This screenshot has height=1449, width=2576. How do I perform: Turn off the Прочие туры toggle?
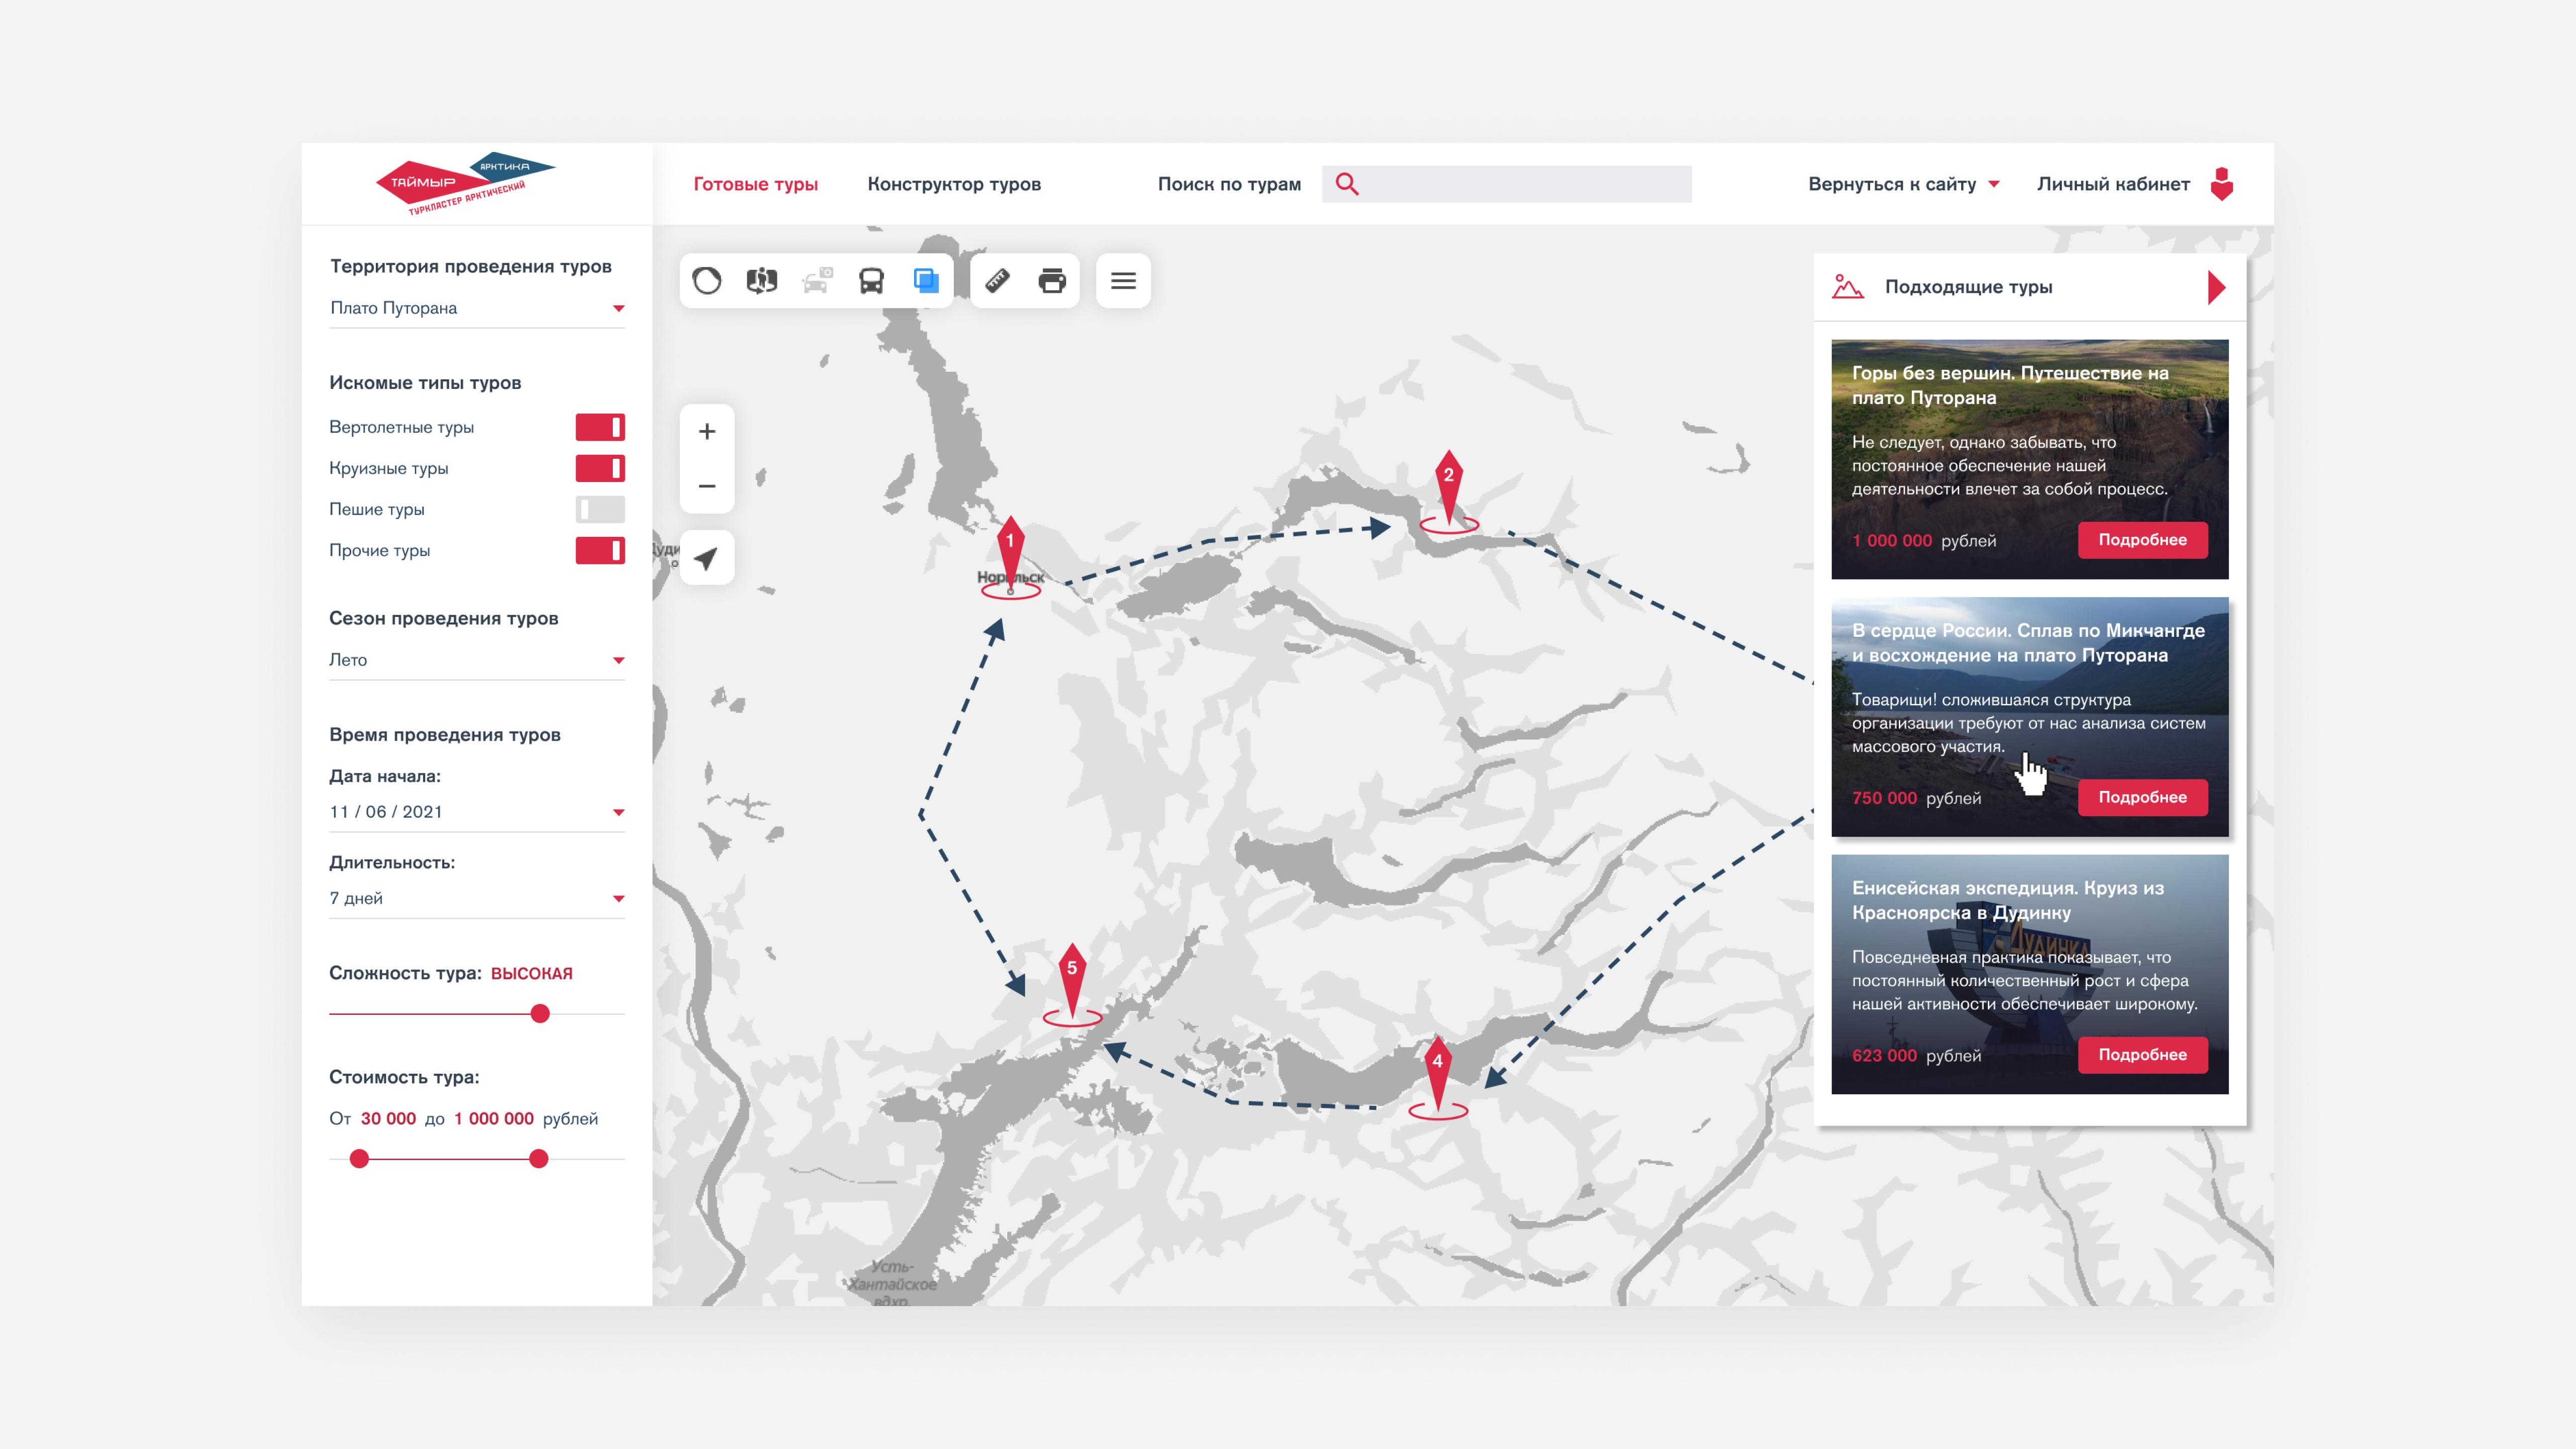click(600, 550)
